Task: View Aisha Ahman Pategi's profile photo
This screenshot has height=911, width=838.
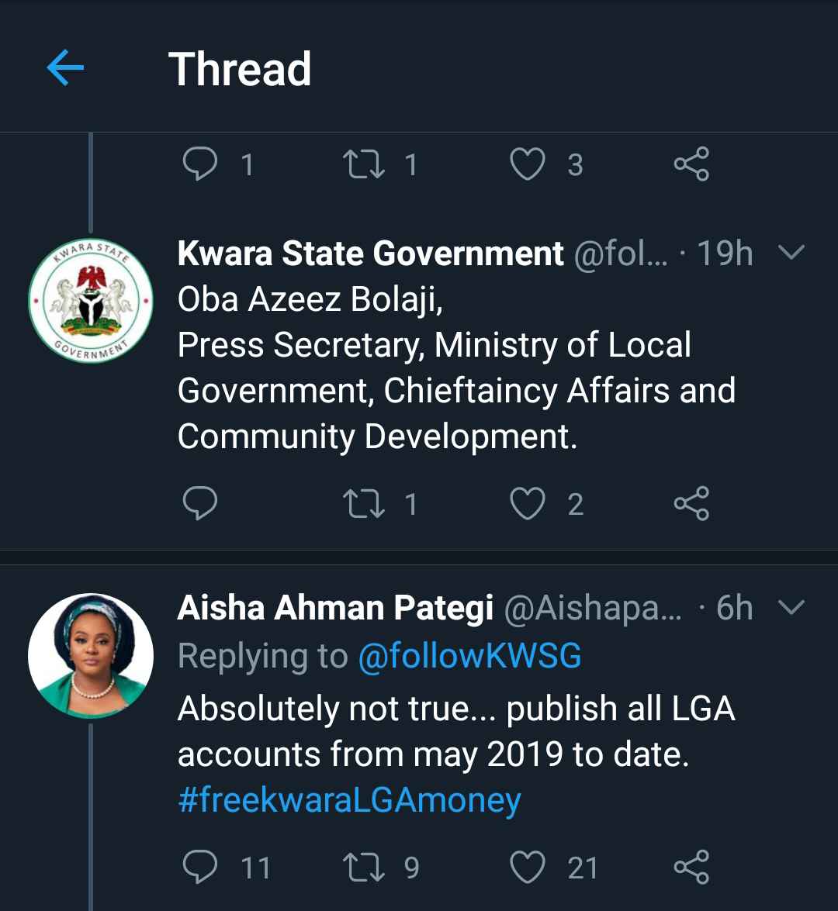Action: coord(91,655)
